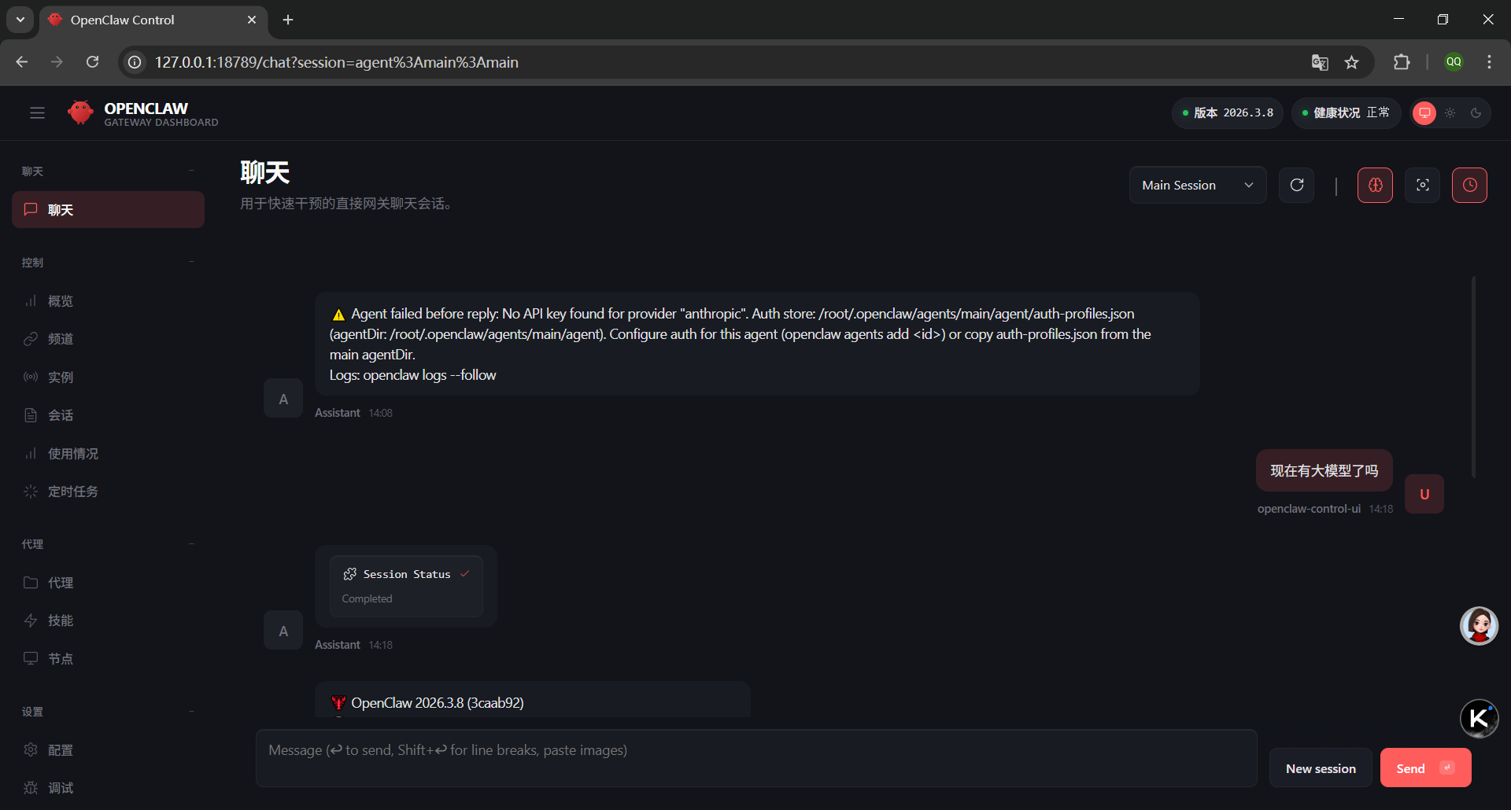The image size is (1511, 810).
Task: Switch to dark theme moon icon
Action: click(1476, 113)
